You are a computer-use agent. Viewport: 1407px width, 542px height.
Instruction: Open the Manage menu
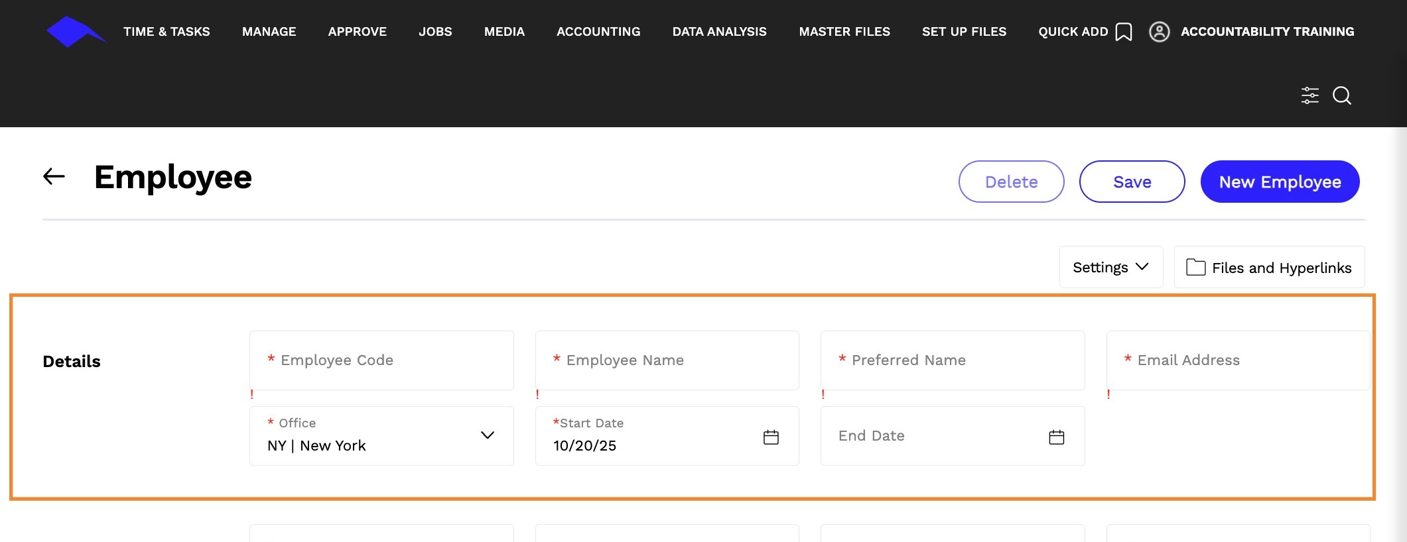[269, 32]
